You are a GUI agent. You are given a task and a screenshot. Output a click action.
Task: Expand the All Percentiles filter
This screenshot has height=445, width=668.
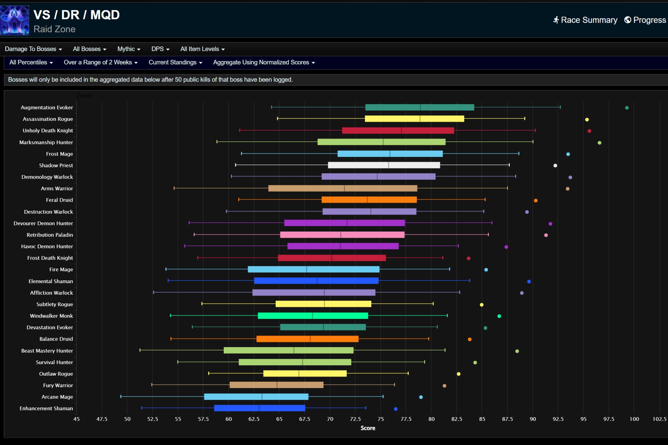pyautogui.click(x=31, y=62)
